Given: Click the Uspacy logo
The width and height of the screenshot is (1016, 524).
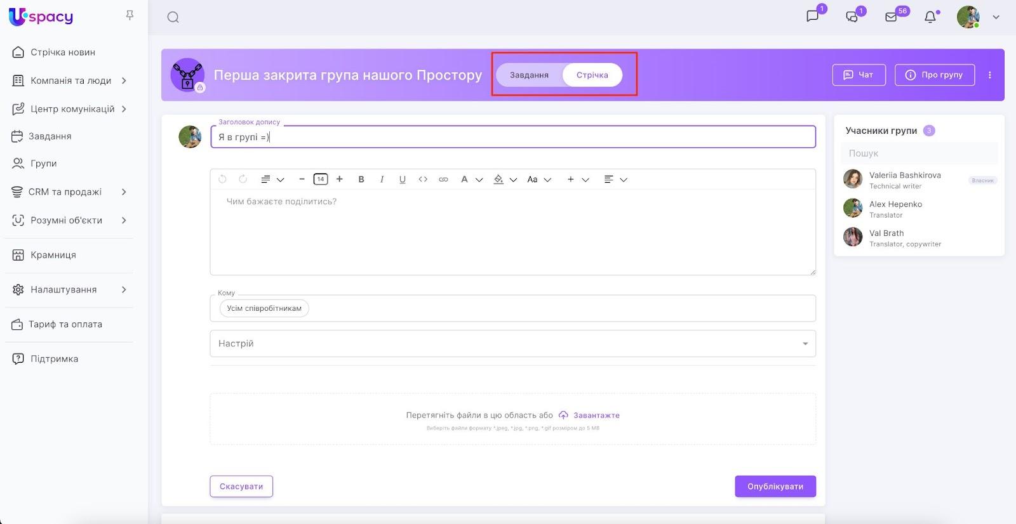Looking at the screenshot, I should tap(41, 16).
